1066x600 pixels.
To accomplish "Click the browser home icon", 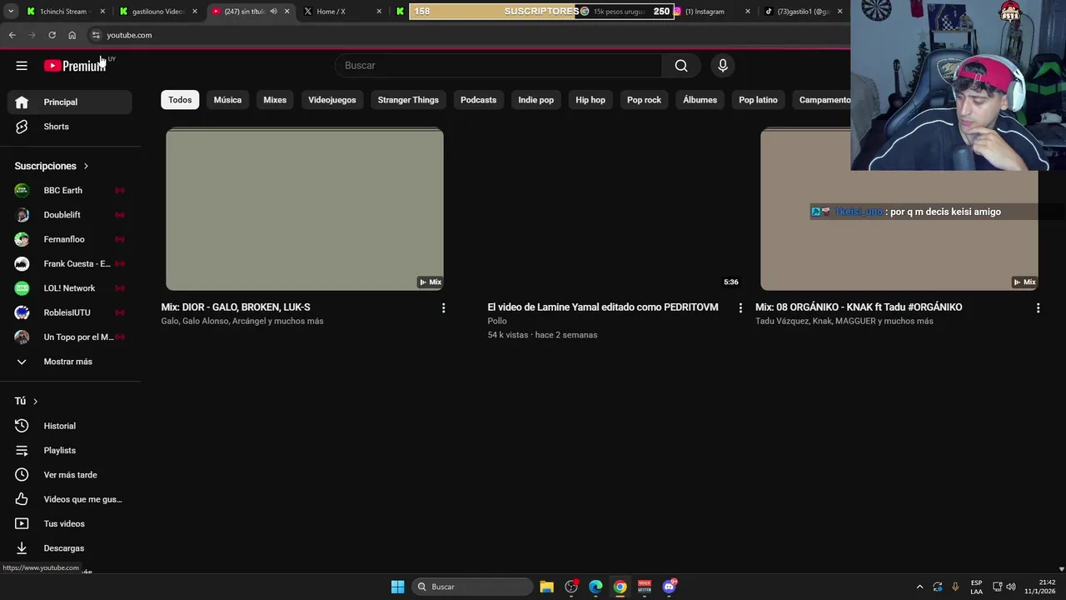I will [x=72, y=35].
